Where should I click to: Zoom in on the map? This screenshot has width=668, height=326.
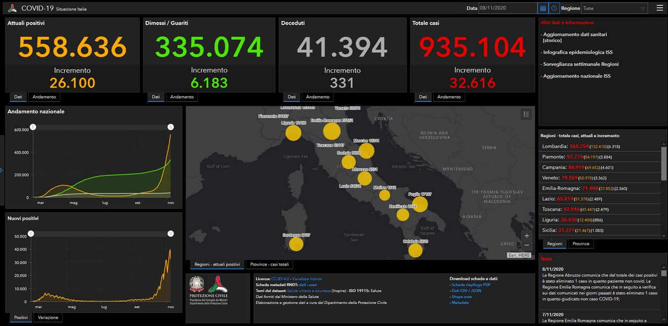click(x=527, y=236)
